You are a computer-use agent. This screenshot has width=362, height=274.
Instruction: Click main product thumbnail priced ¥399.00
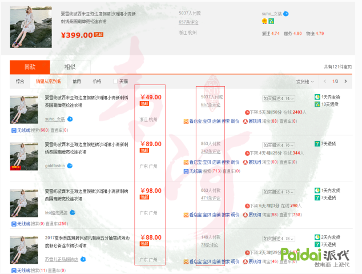tap(31, 27)
